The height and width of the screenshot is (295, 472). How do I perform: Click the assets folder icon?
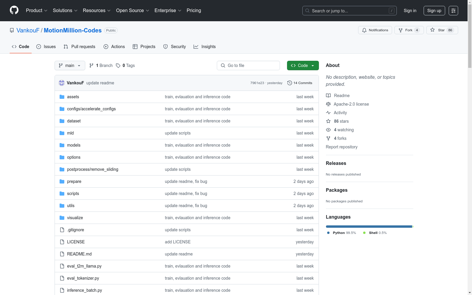pyautogui.click(x=62, y=97)
